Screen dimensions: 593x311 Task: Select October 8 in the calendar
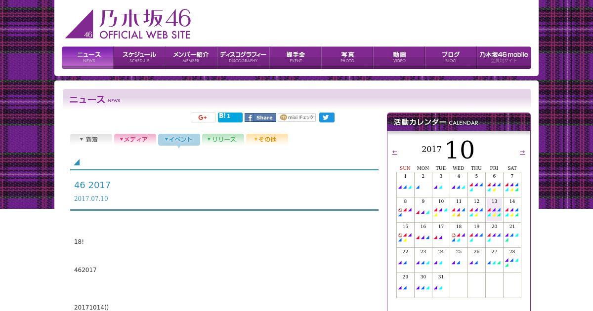click(x=405, y=209)
